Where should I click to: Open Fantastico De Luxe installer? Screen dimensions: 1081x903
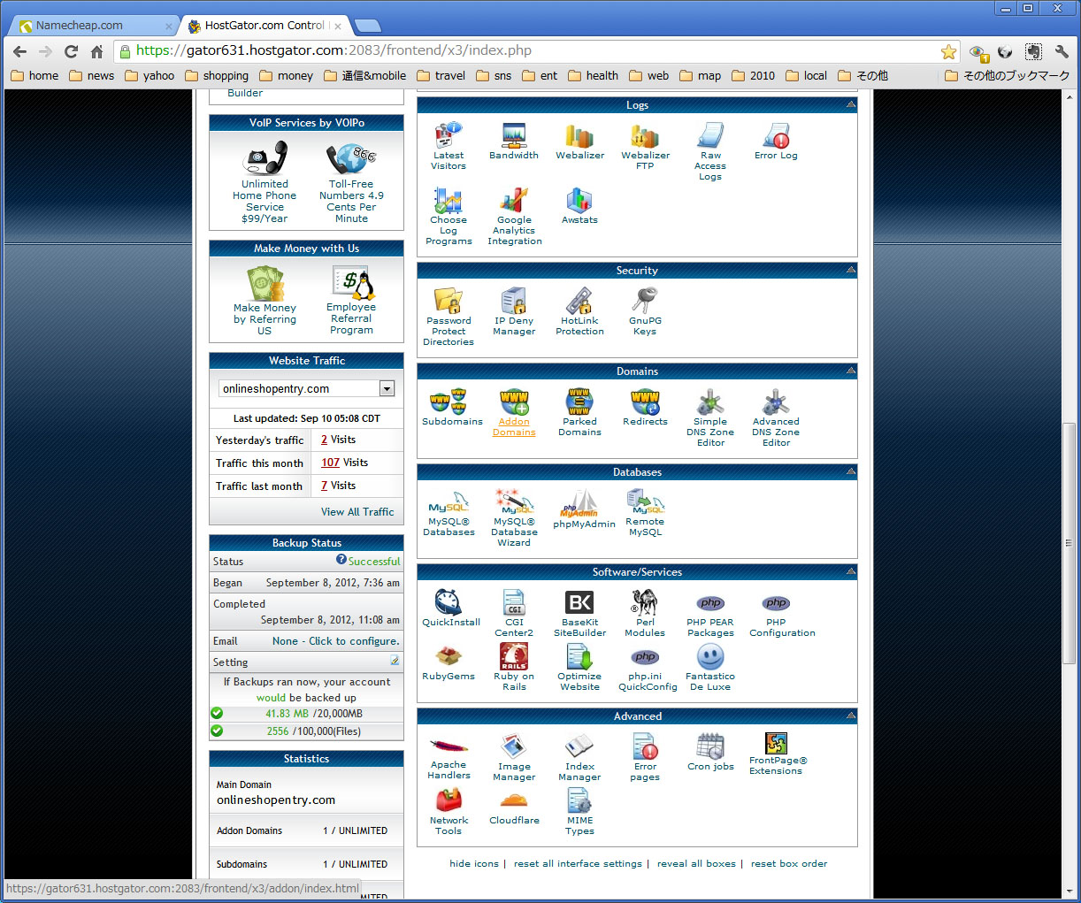(x=710, y=659)
